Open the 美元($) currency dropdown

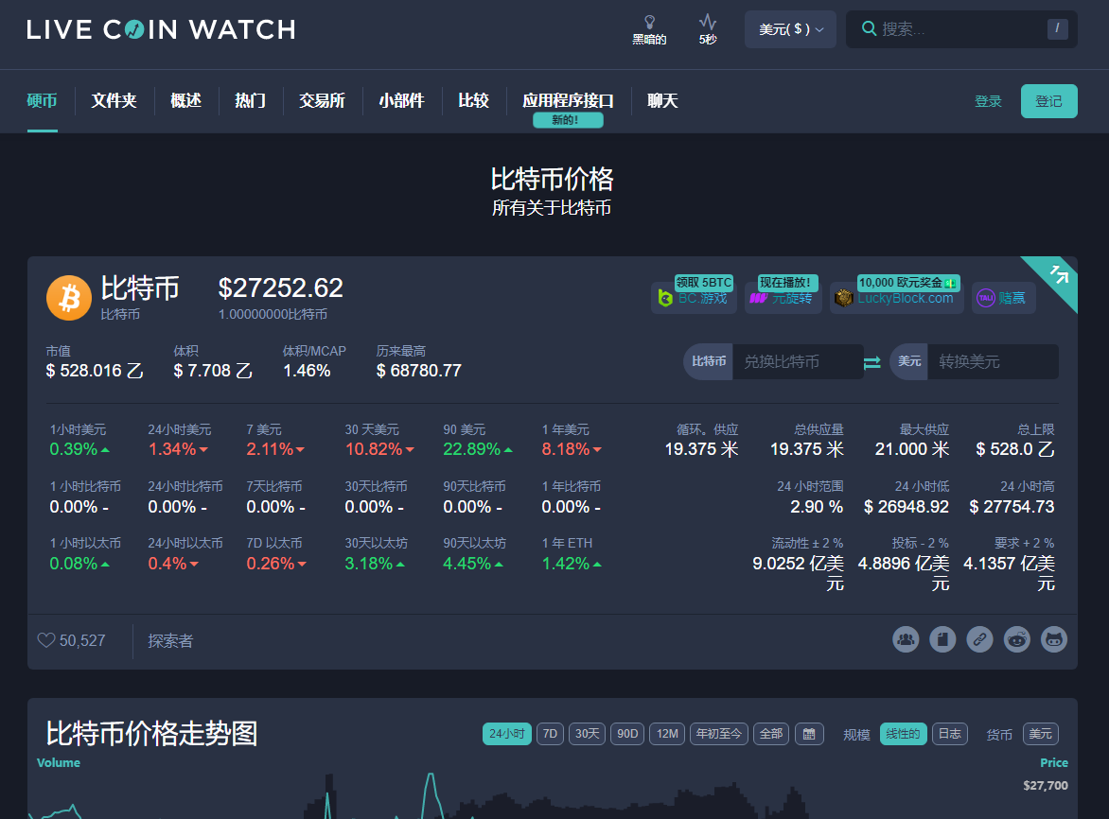click(789, 29)
